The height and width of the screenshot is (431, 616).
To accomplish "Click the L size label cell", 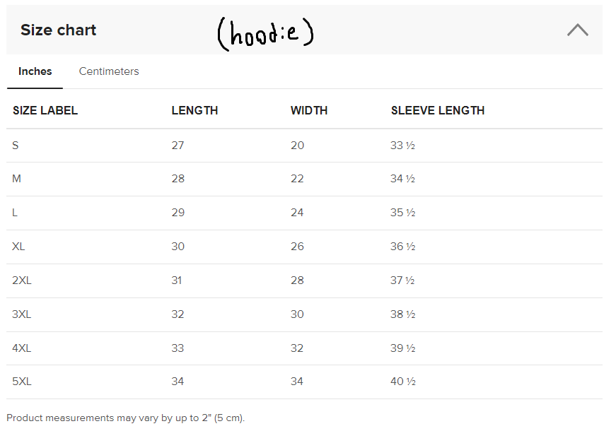I will pos(16,213).
